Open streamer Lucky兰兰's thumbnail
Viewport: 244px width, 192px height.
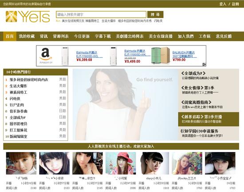[187, 163]
